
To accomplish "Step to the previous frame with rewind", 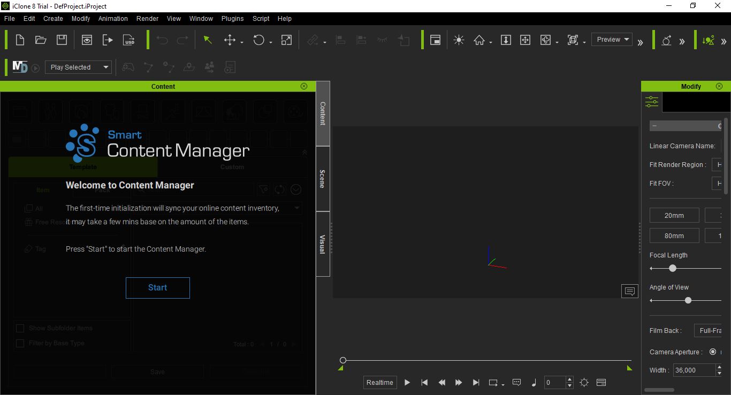I will pos(441,382).
